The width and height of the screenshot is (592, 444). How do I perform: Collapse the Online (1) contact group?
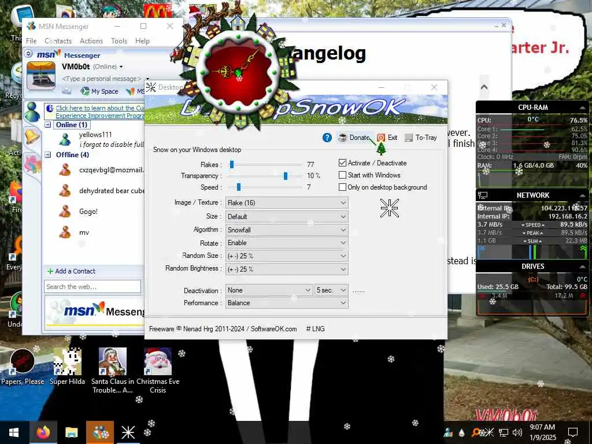pos(48,125)
